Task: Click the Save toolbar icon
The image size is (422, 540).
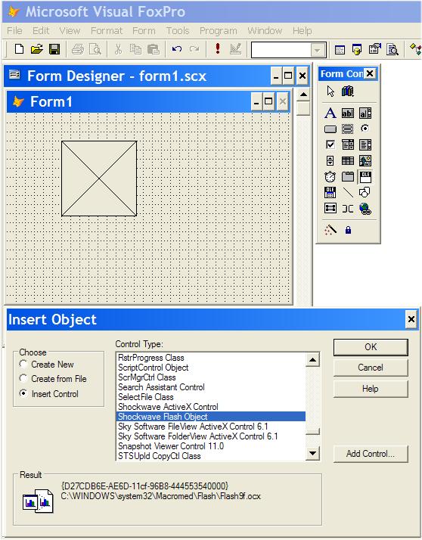Action: (x=54, y=50)
